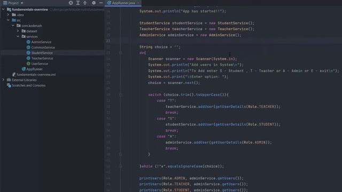342x192 pixels.
Task: Click the dataset package icon
Action: click(24, 31)
